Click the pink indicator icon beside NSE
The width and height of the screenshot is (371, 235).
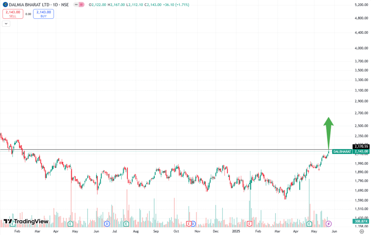click(82, 4)
